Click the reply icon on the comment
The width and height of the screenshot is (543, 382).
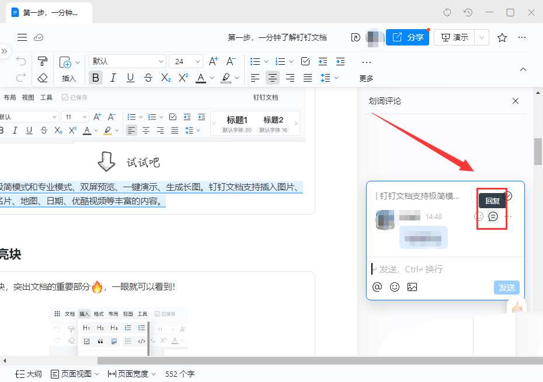(x=493, y=216)
